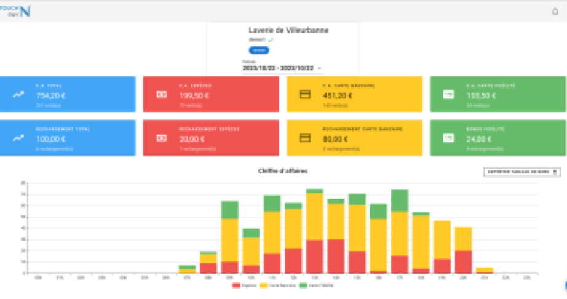Click the green segment of the 17h bar
This screenshot has height=299, width=567.
pyautogui.click(x=400, y=200)
